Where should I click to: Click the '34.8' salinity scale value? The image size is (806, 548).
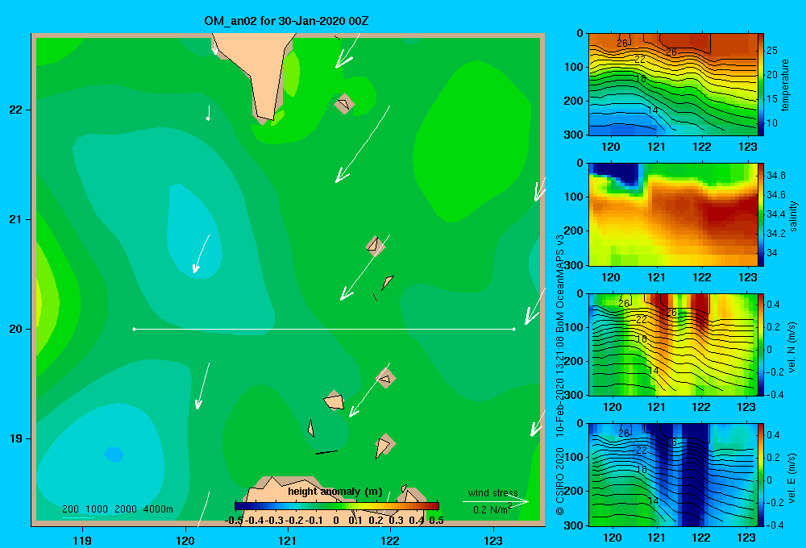775,176
